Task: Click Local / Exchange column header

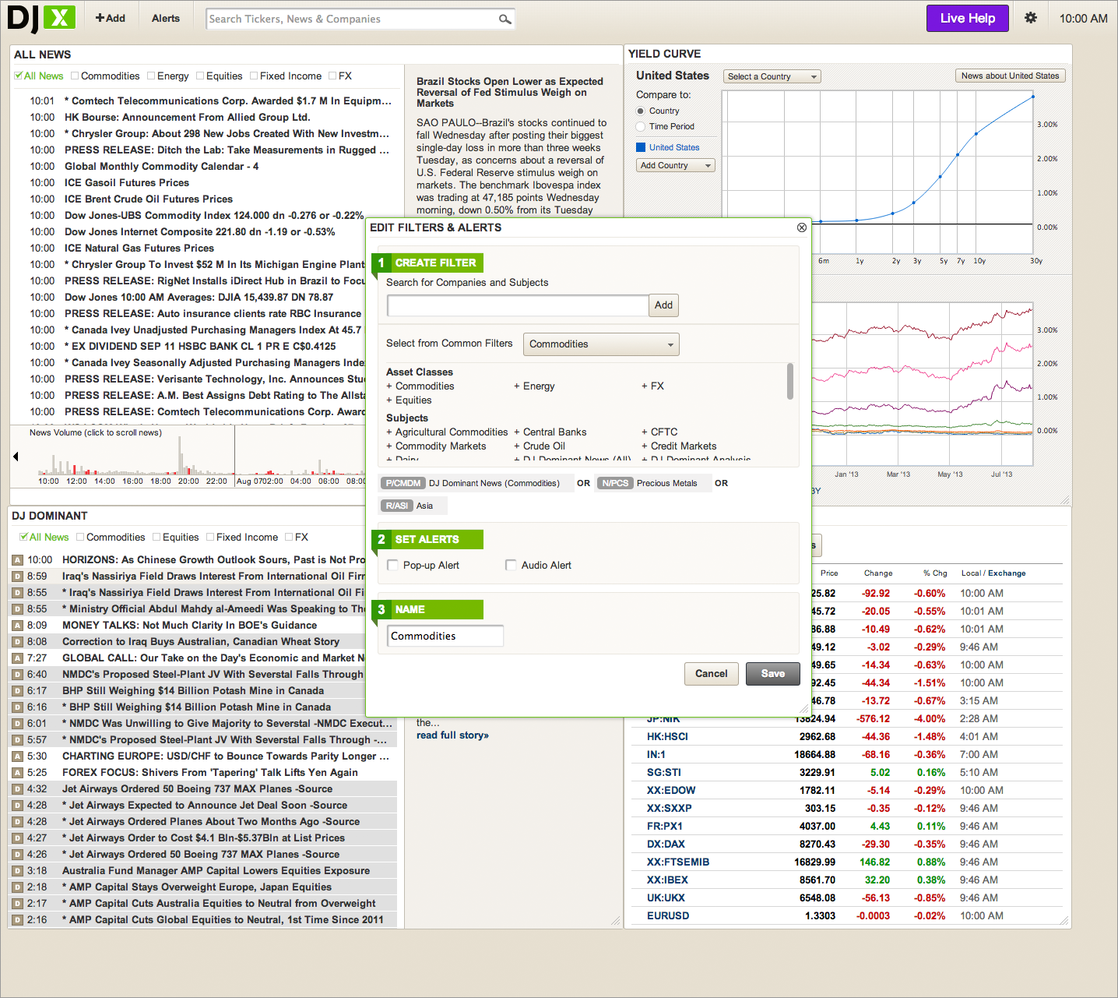Action: [x=993, y=573]
